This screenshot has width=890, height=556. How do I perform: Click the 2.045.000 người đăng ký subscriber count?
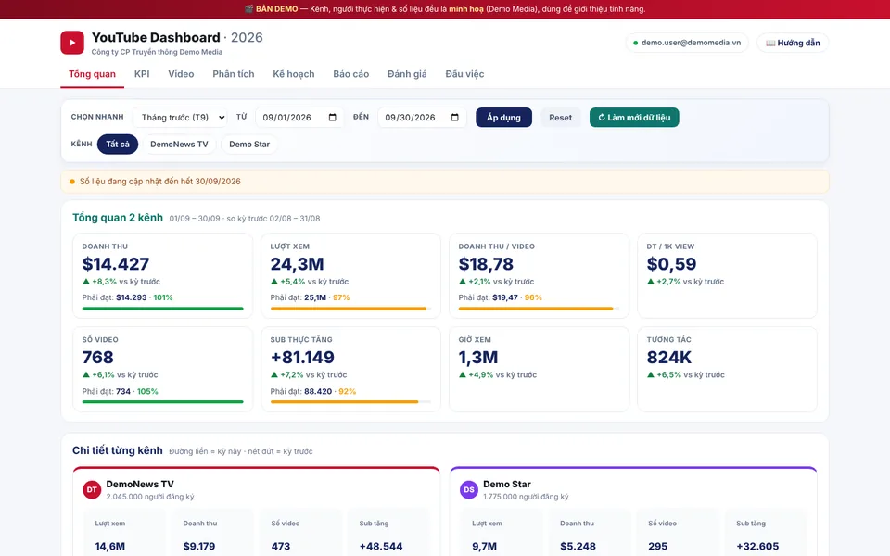click(150, 497)
